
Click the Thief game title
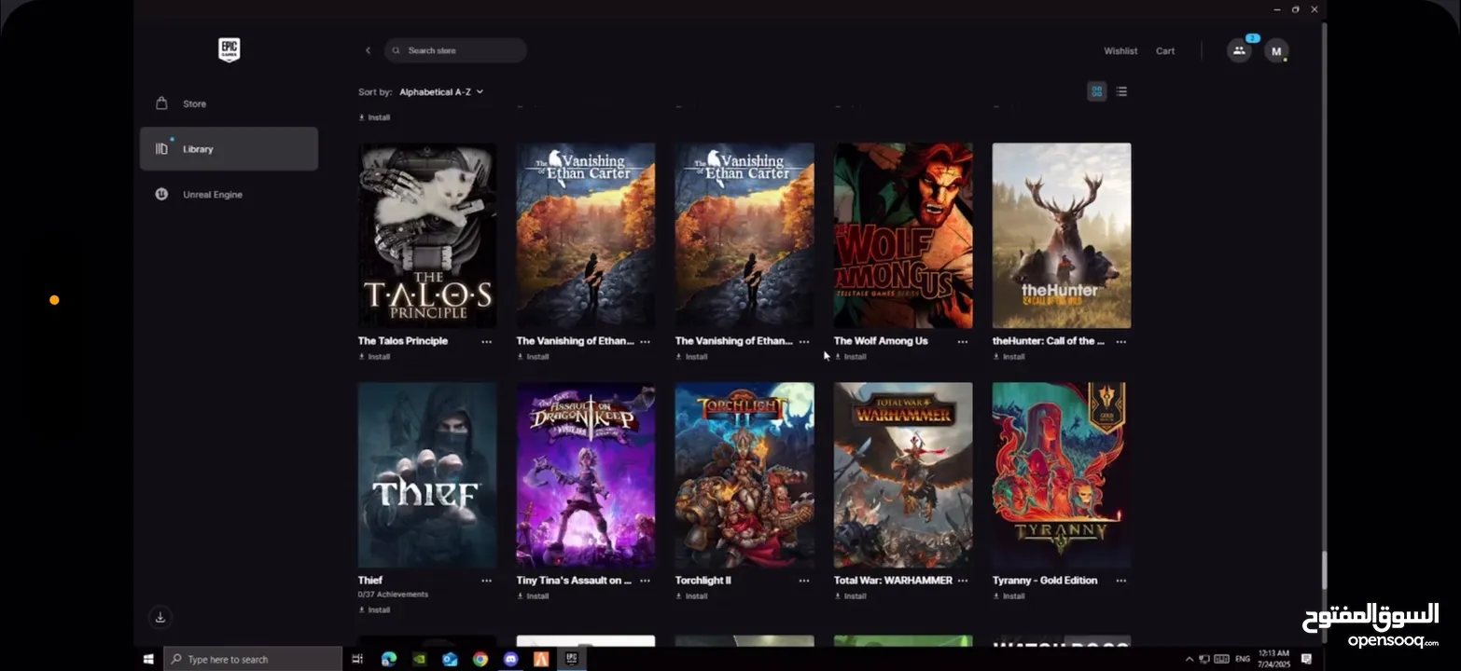coord(370,581)
